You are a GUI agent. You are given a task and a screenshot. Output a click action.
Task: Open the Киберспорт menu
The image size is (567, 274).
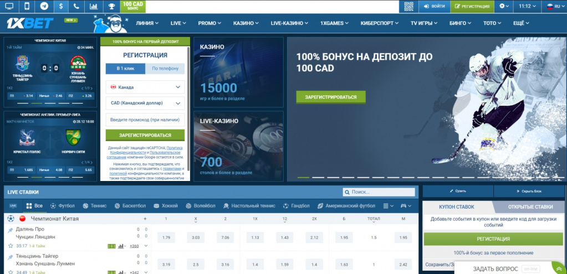(379, 23)
